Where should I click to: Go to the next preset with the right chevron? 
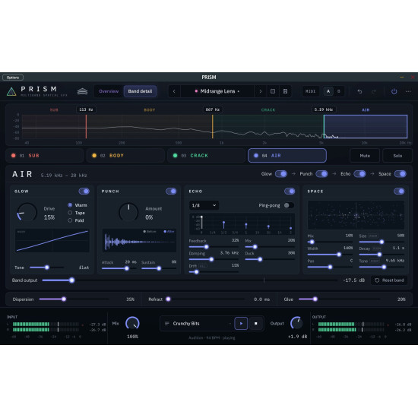tap(261, 91)
